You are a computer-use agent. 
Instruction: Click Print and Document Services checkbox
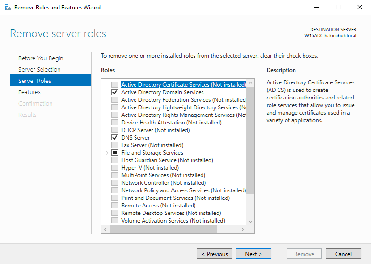point(115,198)
